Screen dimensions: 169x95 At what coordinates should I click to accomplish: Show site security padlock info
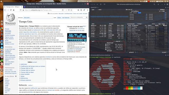23,10
